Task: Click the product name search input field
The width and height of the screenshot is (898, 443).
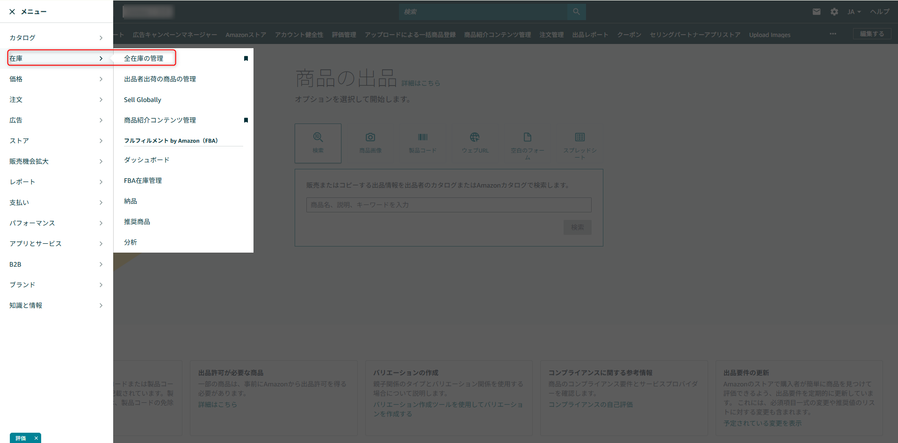Action: (x=449, y=205)
